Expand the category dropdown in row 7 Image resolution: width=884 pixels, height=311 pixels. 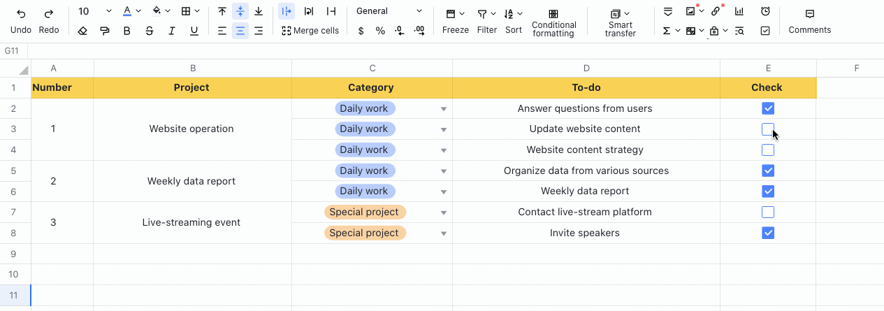coord(443,213)
